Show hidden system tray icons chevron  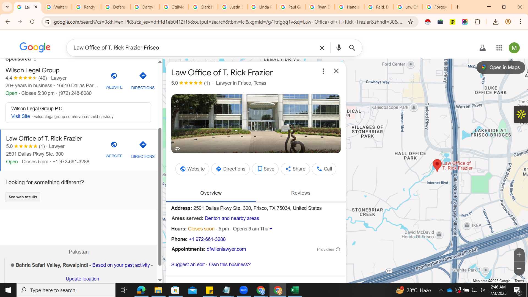441,290
